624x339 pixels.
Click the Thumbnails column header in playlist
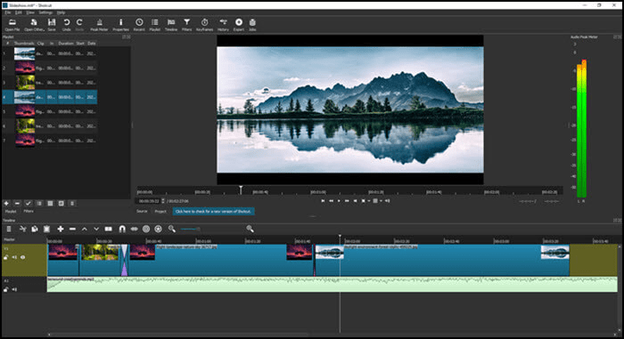pos(24,44)
